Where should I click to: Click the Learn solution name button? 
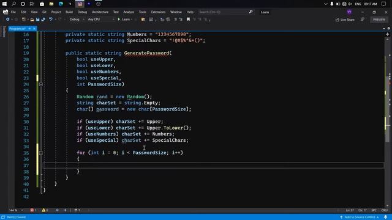(x=265, y=12)
